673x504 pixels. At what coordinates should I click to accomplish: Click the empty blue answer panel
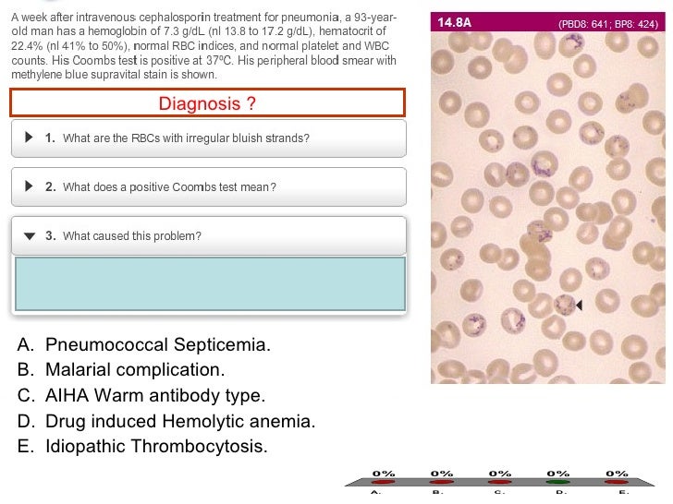[x=211, y=283]
